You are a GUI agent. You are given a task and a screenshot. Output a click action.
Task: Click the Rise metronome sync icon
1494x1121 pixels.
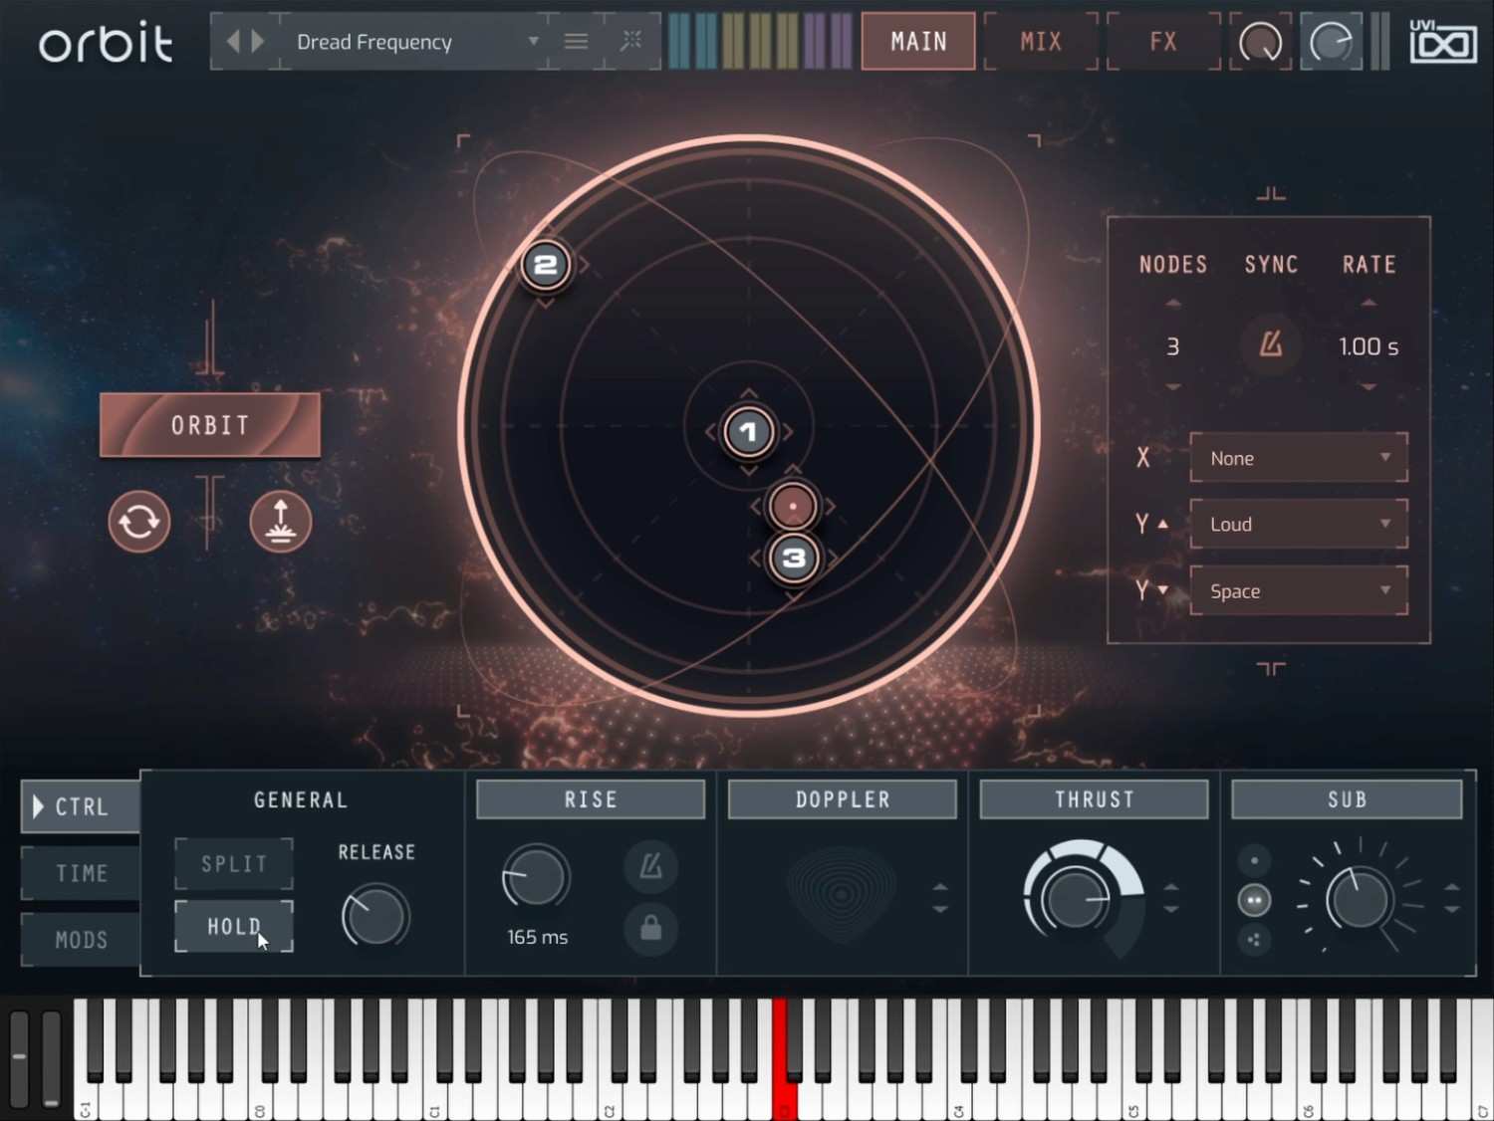point(650,866)
